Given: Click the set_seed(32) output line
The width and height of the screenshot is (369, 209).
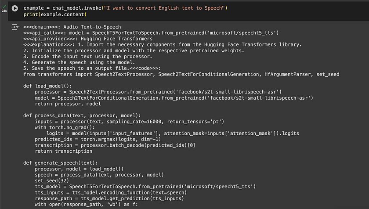Looking at the screenshot, I should click(x=52, y=180).
